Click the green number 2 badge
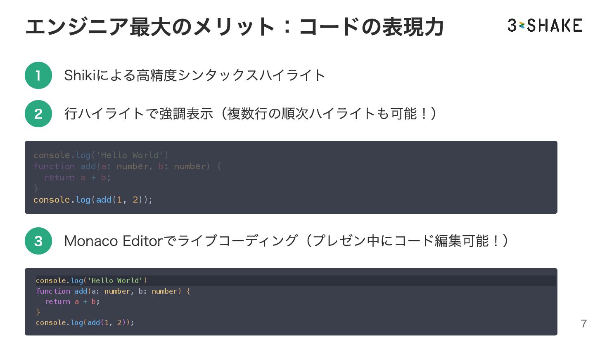 [38, 114]
